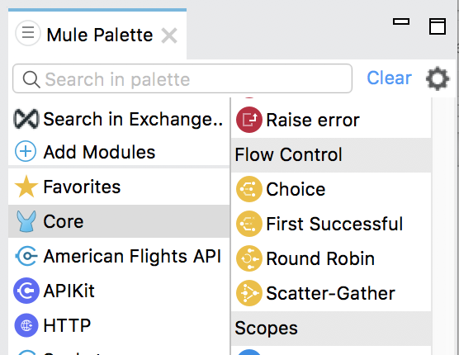Pick the First Successful router icon
The height and width of the screenshot is (355, 459).
[x=248, y=224]
